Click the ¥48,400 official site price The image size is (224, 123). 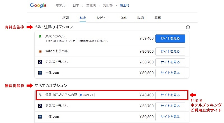[x=146, y=95]
